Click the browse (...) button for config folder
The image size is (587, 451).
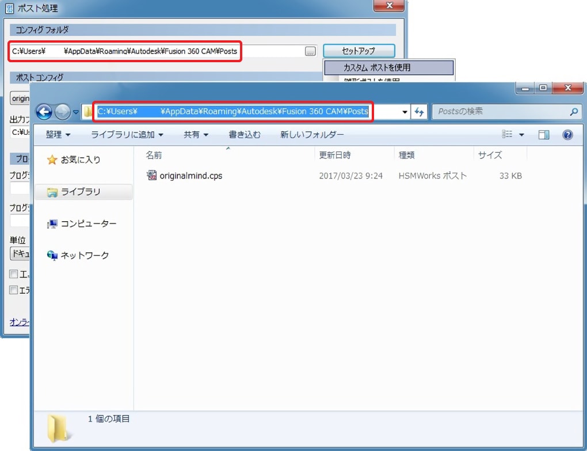[310, 51]
